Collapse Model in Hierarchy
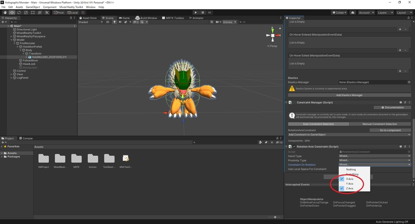Screen dimensions: 415x224 pyautogui.click(x=11, y=40)
